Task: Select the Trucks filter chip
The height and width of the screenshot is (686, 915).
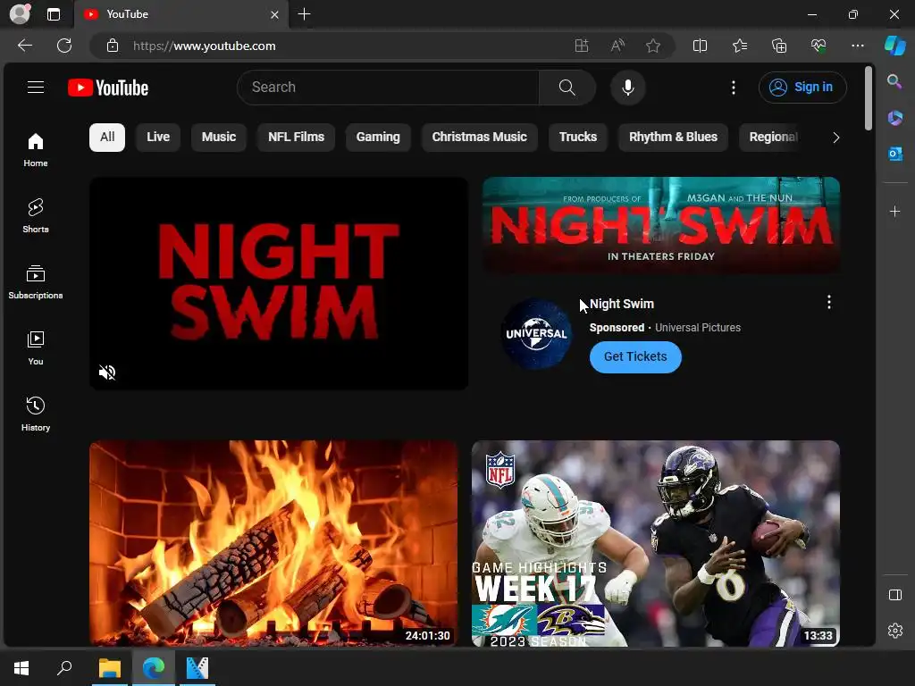Action: [578, 137]
